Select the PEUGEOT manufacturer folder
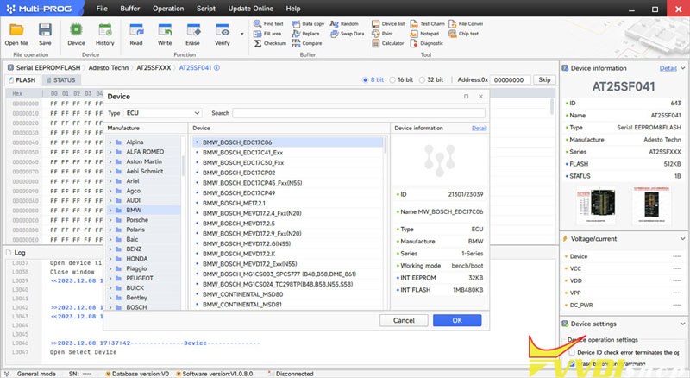Image resolution: width=690 pixels, height=378 pixels. 140,278
